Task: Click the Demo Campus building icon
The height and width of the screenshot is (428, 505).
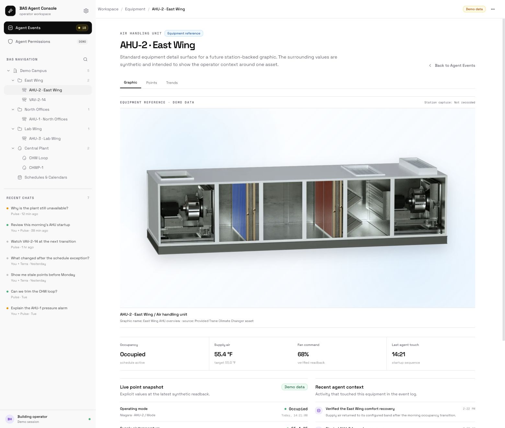Action: click(15, 71)
